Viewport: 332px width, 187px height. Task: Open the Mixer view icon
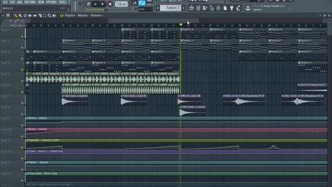(x=218, y=8)
